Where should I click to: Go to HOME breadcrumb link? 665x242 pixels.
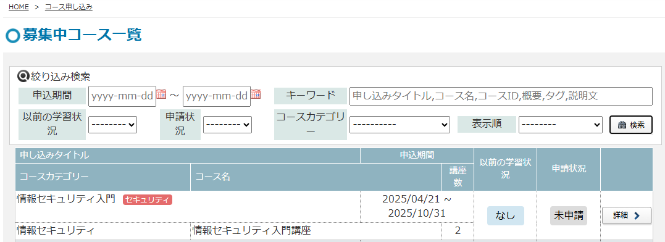19,7
